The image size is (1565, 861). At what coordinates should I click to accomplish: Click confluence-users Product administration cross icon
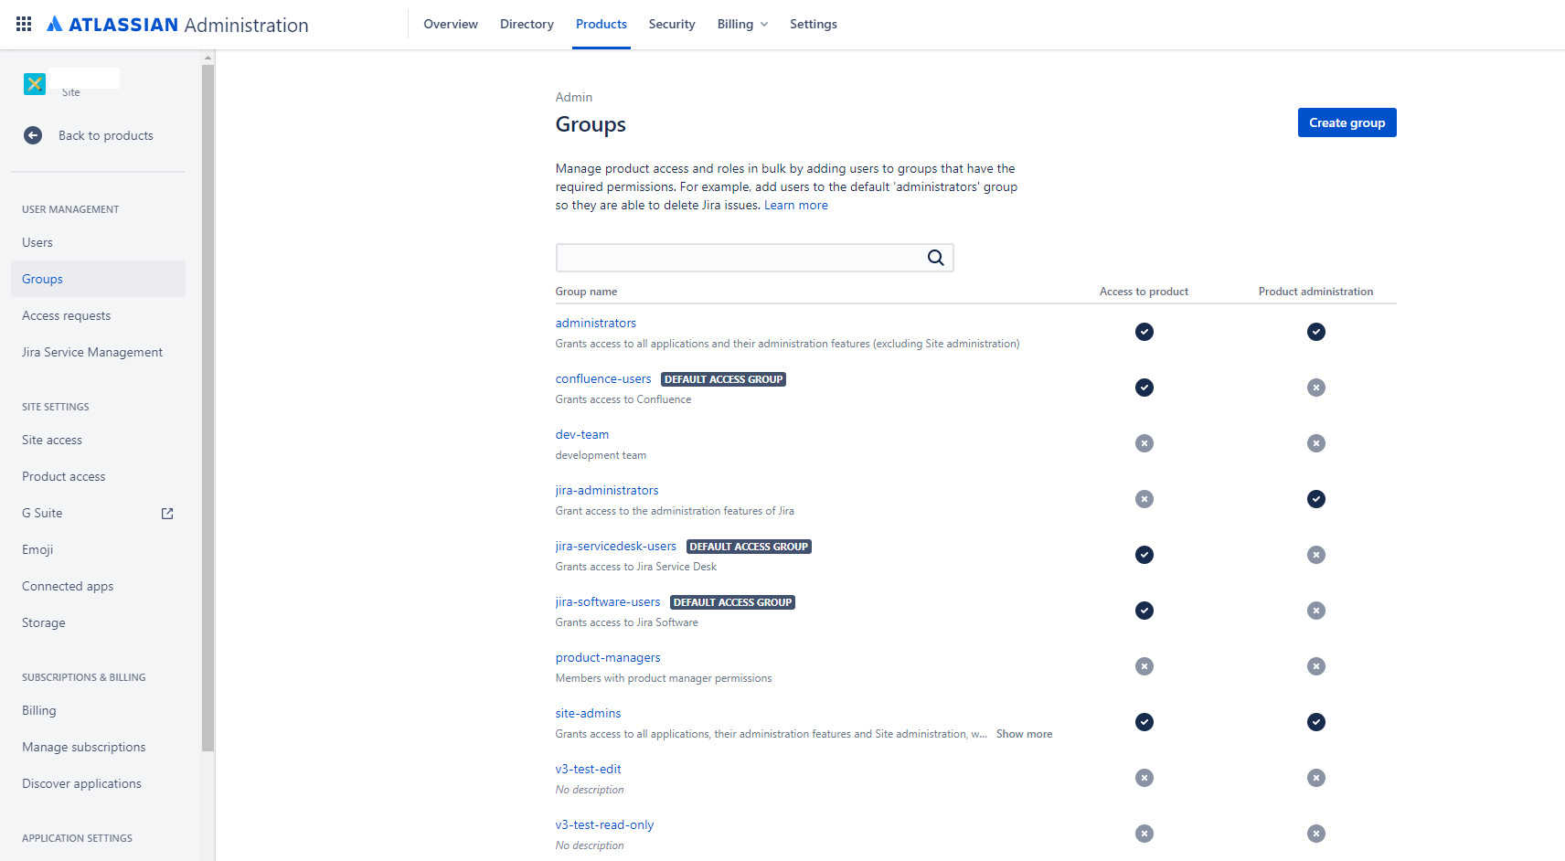pyautogui.click(x=1316, y=388)
